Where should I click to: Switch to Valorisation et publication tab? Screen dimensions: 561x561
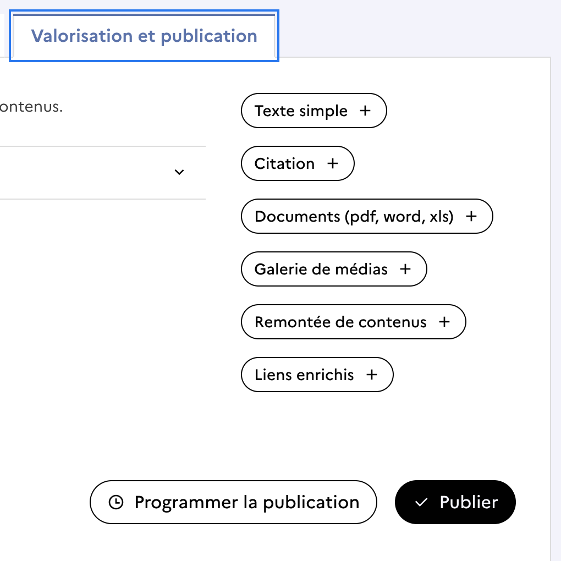pyautogui.click(x=144, y=36)
